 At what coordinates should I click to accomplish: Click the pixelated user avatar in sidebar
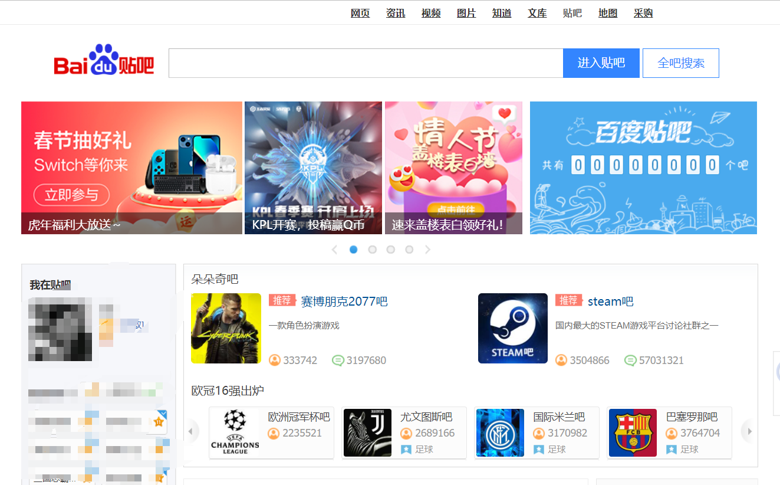[x=60, y=329]
